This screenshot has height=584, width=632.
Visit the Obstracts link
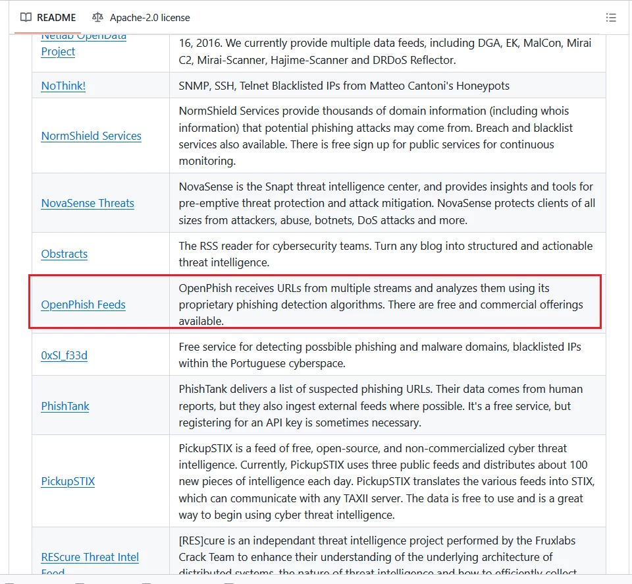coord(64,254)
